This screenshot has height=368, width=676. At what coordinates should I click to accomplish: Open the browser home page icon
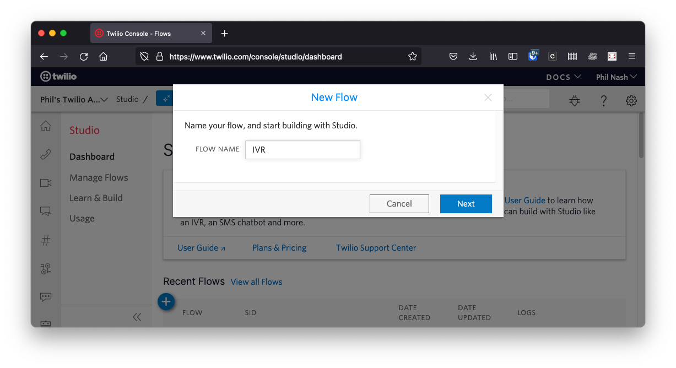103,56
